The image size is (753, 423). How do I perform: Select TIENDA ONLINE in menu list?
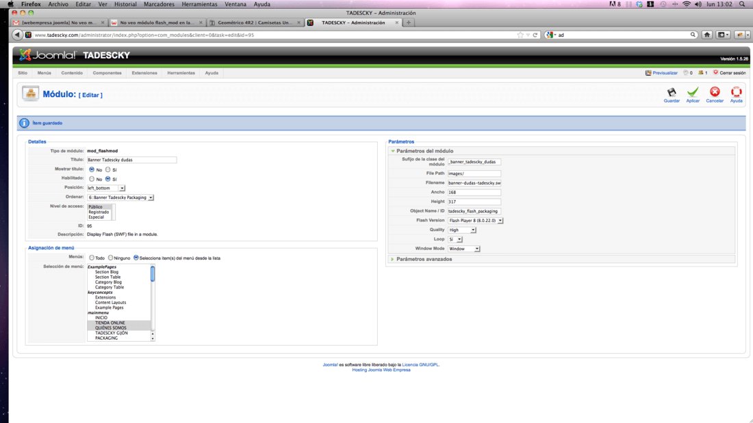point(110,323)
